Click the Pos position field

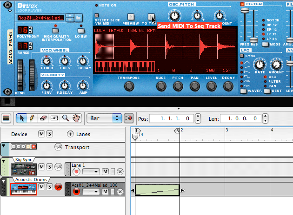(x=172, y=118)
